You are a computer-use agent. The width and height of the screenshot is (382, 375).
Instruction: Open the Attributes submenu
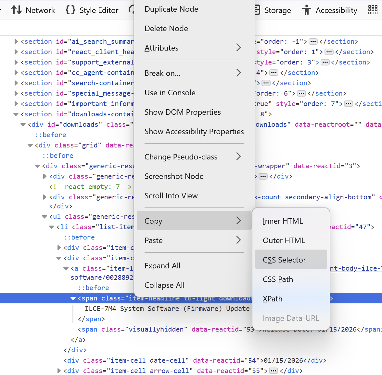[x=194, y=48]
